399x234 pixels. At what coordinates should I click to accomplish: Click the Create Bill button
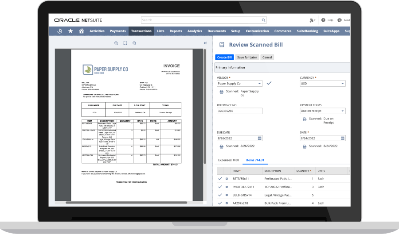(224, 58)
